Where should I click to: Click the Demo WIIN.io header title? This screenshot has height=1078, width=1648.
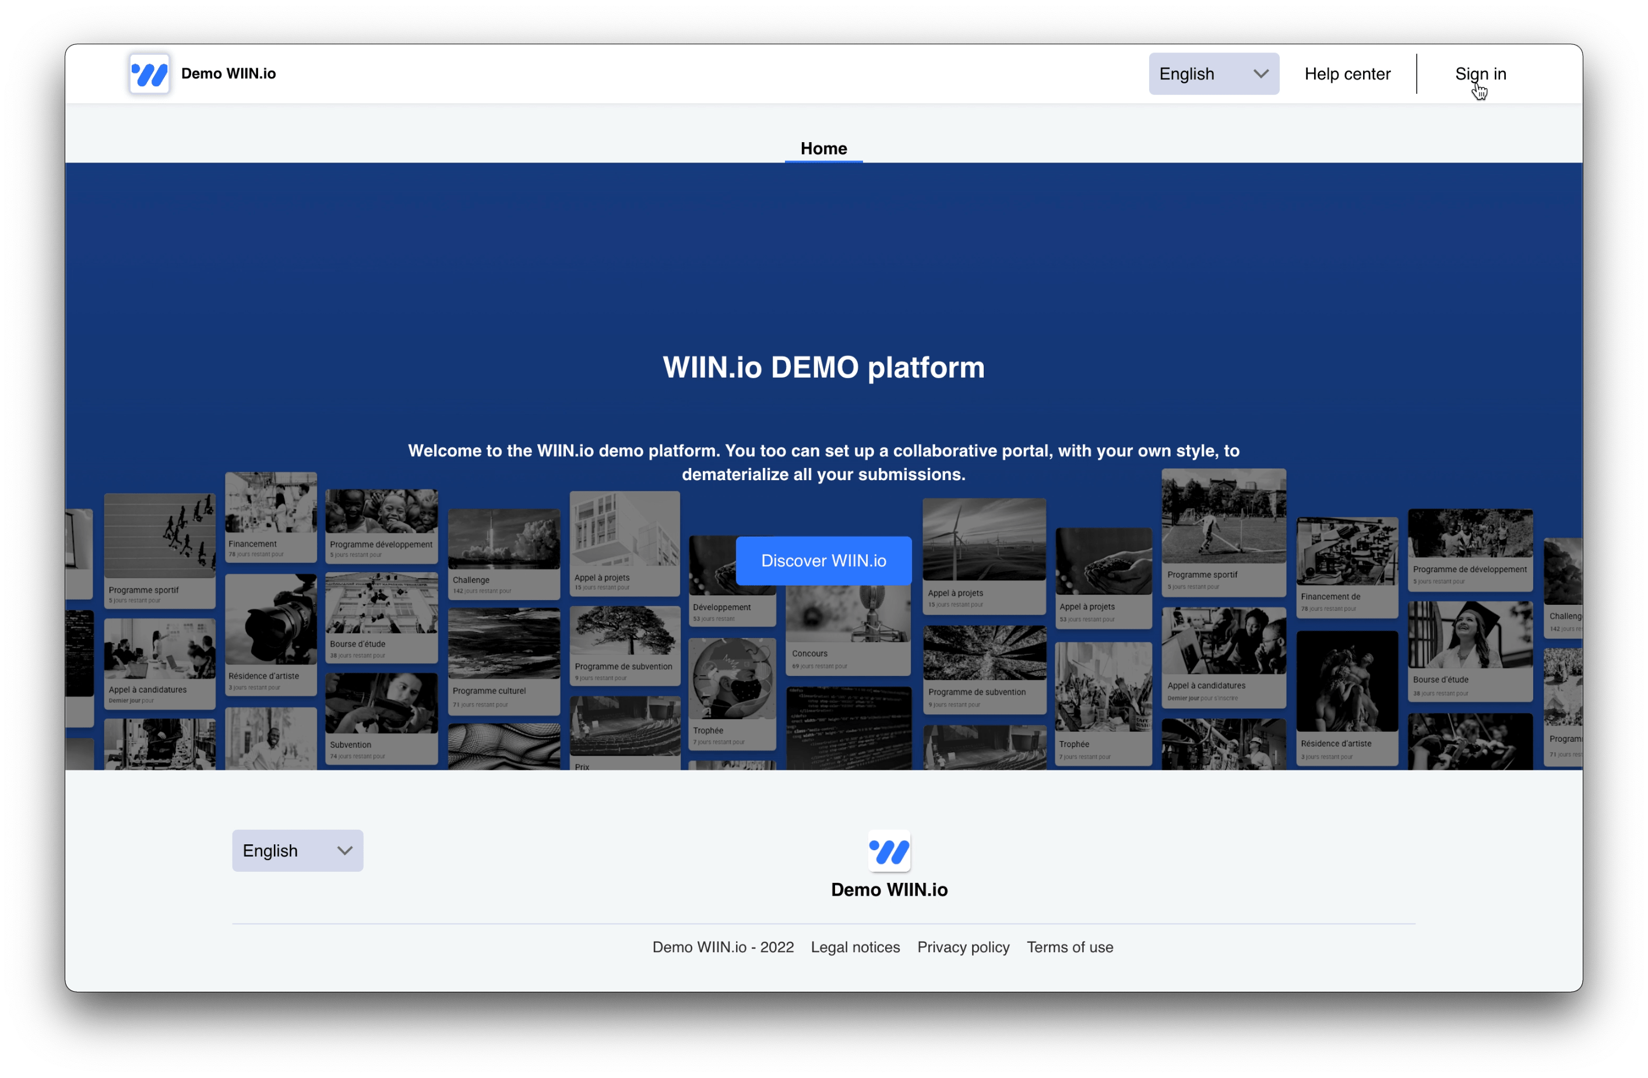228,73
